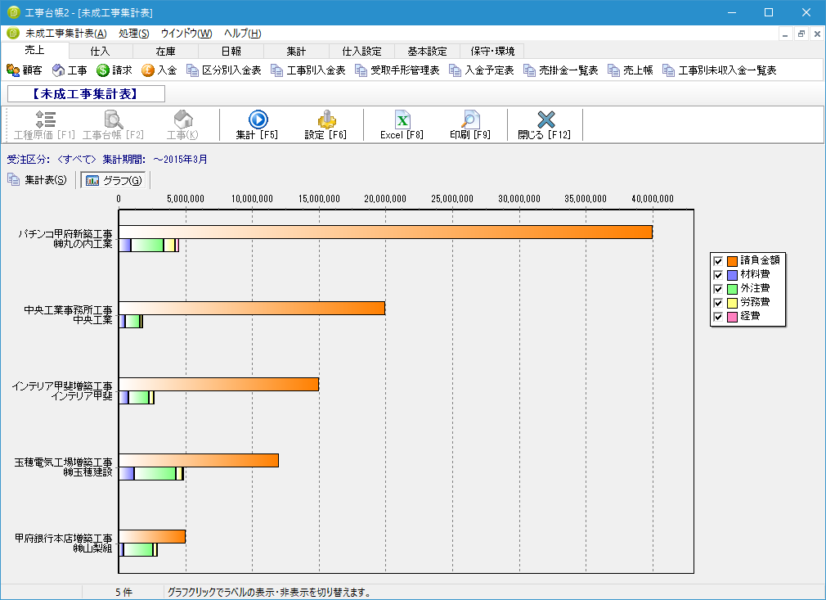826x600 pixels.
Task: Switch to 在庫 tab
Action: 165,51
